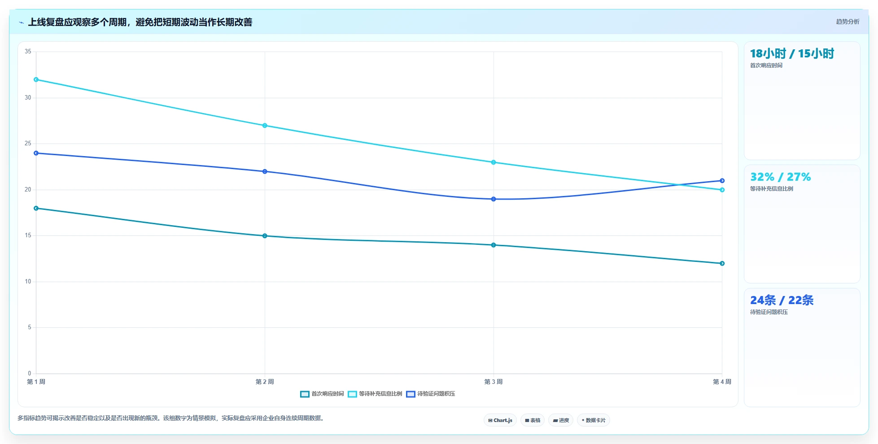Click the 18小时 / 15小时 metric card
Image resolution: width=878 pixels, height=444 pixels.
coord(802,101)
